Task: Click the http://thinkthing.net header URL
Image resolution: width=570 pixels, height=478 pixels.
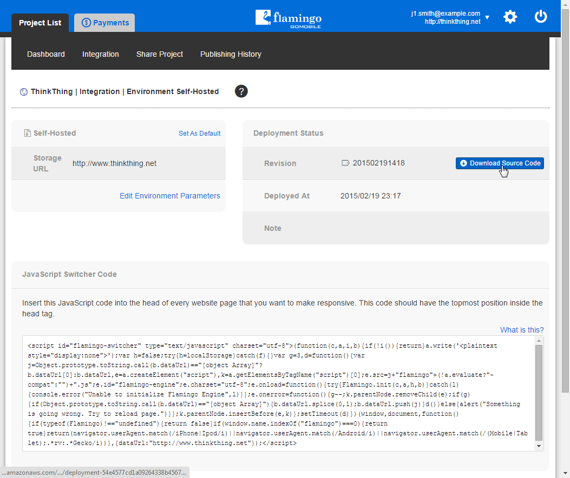Action: pyautogui.click(x=453, y=22)
